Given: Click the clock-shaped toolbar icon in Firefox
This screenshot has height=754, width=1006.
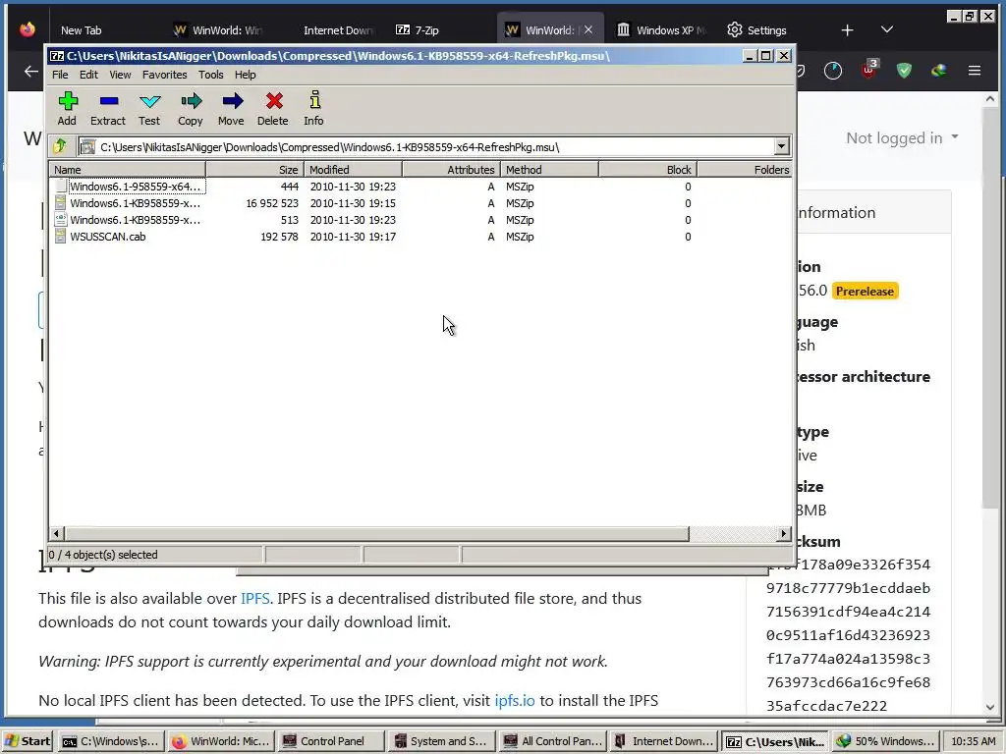Looking at the screenshot, I should 833,71.
